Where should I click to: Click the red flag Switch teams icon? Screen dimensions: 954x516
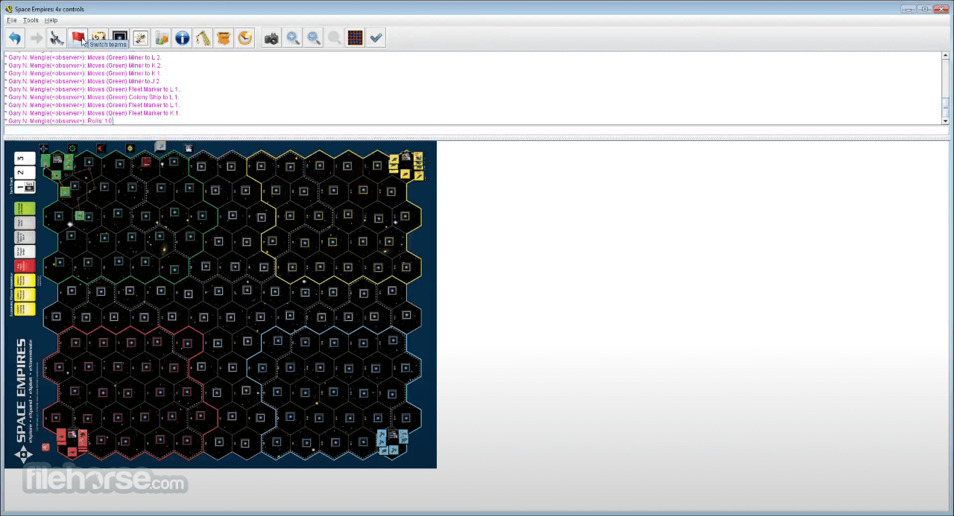78,38
